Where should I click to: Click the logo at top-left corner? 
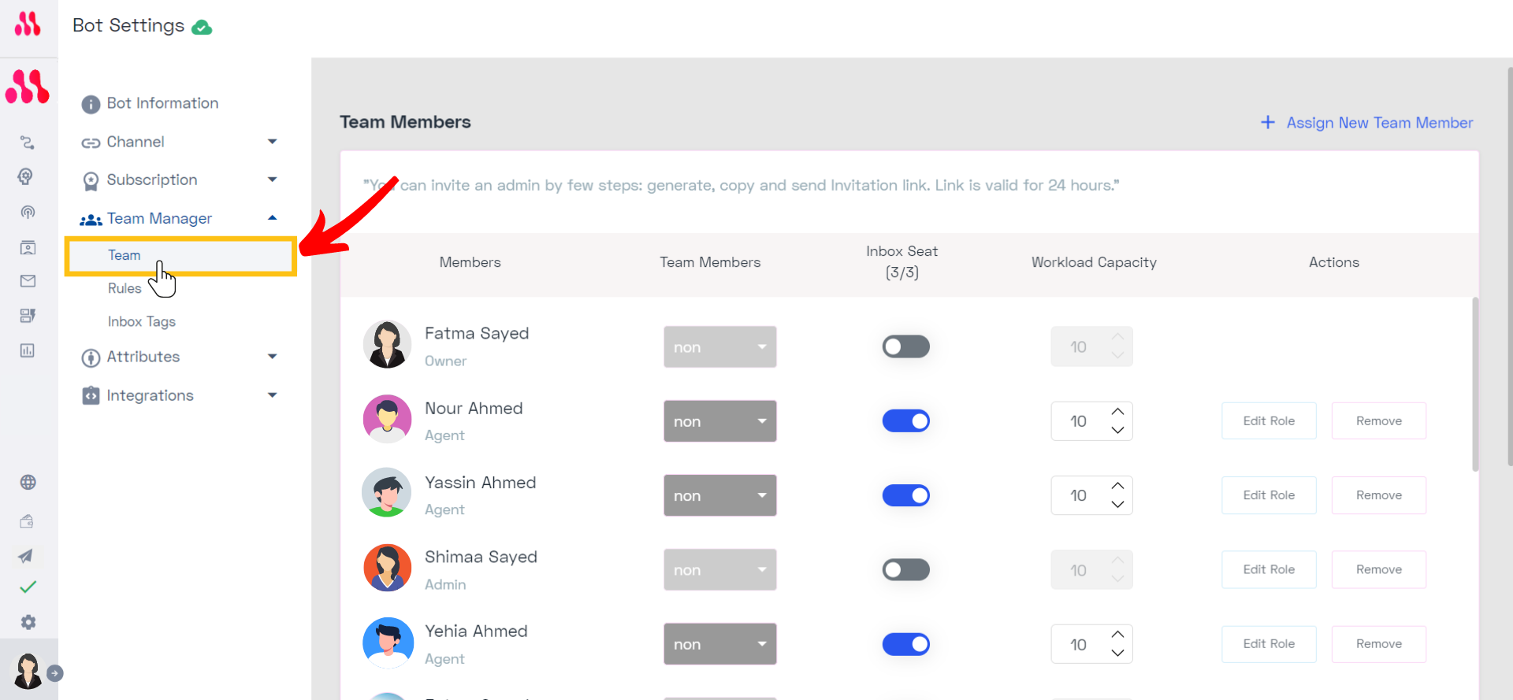[x=28, y=24]
